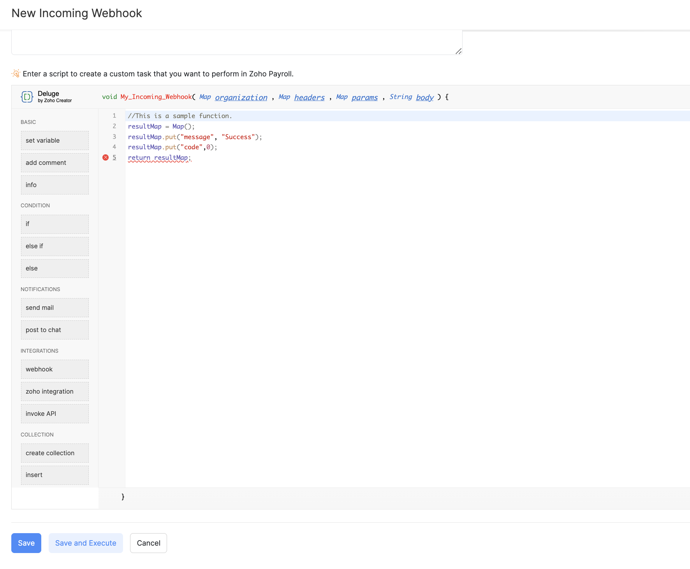690x569 pixels.
Task: Open the body parameter link
Action: point(425,97)
